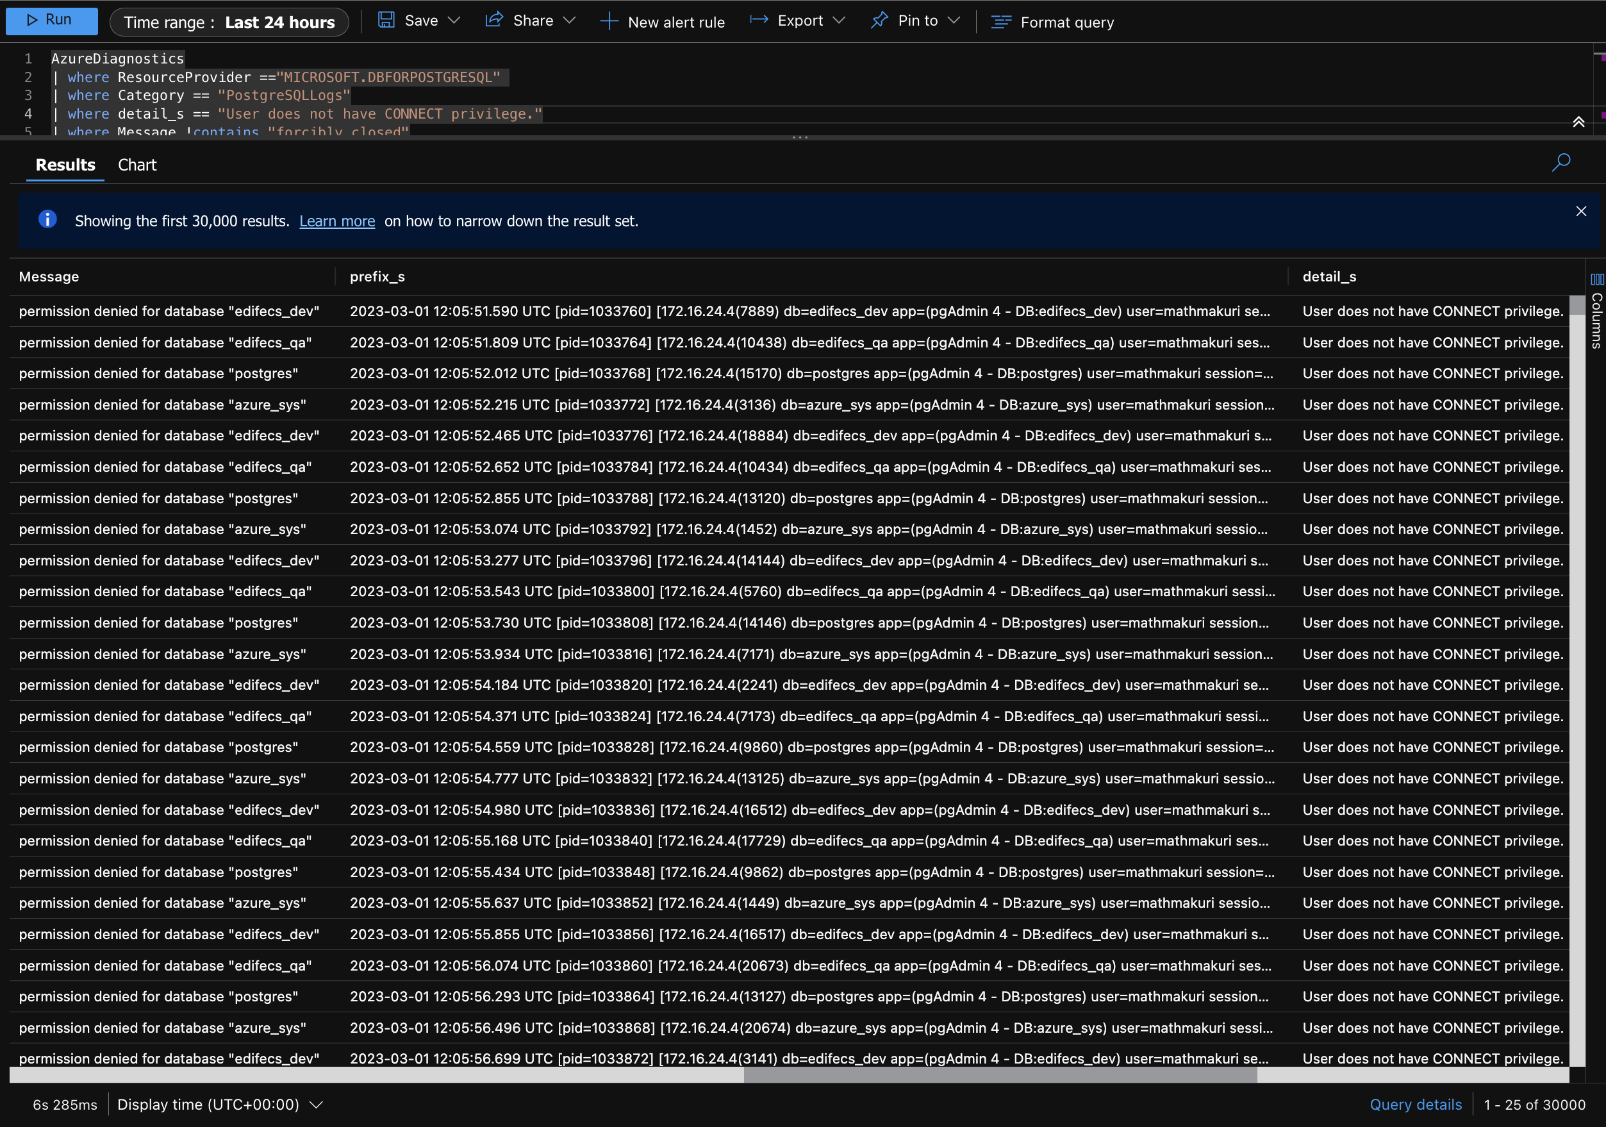The width and height of the screenshot is (1606, 1127).
Task: Click the plus icon for New alert rule
Action: [609, 22]
